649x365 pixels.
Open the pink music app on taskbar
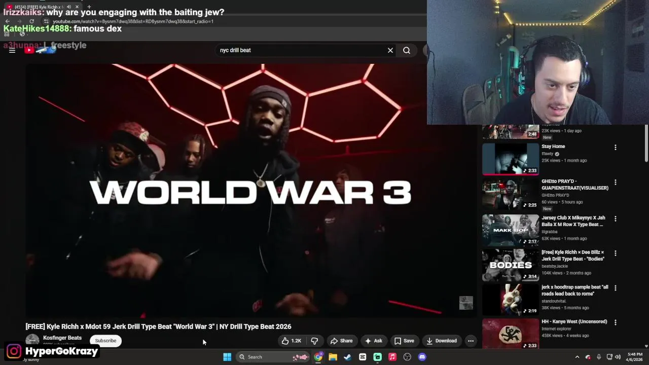click(x=392, y=357)
